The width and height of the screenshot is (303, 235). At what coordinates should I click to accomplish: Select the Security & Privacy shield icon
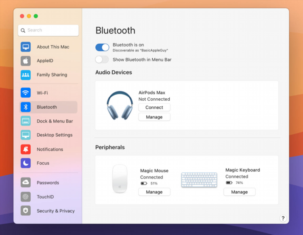(25, 210)
